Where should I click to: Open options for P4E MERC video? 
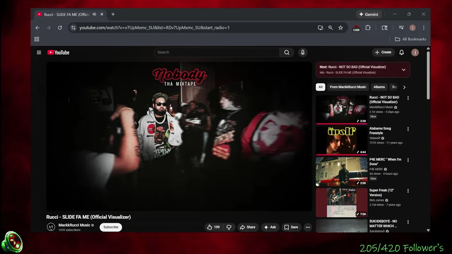click(408, 160)
